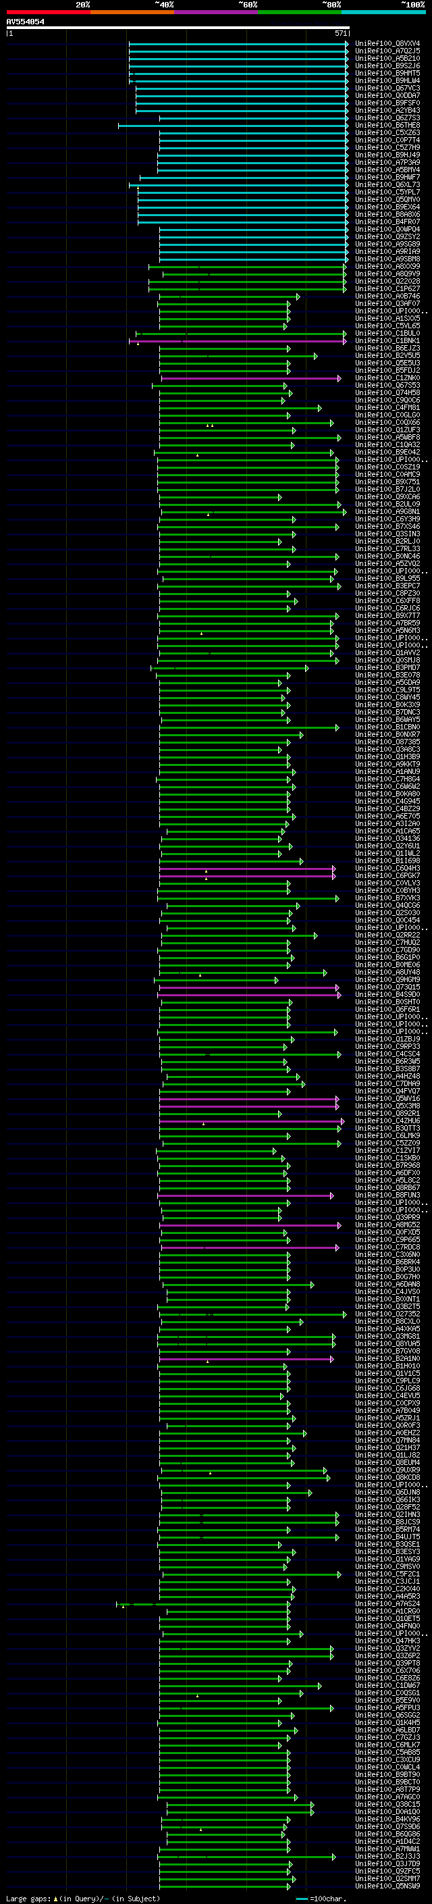The width and height of the screenshot is (432, 1904).
Task: Select the UniRef100_C1P627 label
Action: click(x=387, y=289)
